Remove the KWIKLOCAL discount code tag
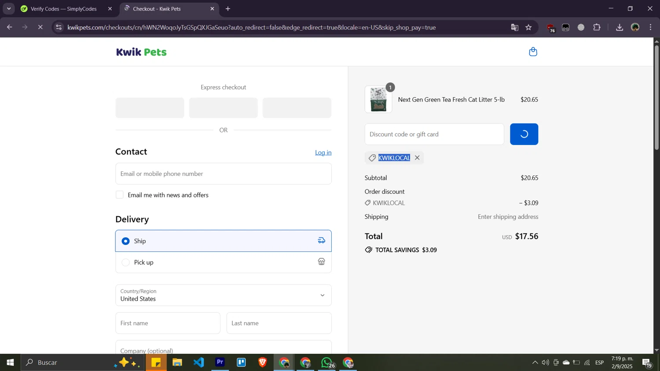Image resolution: width=660 pixels, height=371 pixels. click(x=417, y=158)
